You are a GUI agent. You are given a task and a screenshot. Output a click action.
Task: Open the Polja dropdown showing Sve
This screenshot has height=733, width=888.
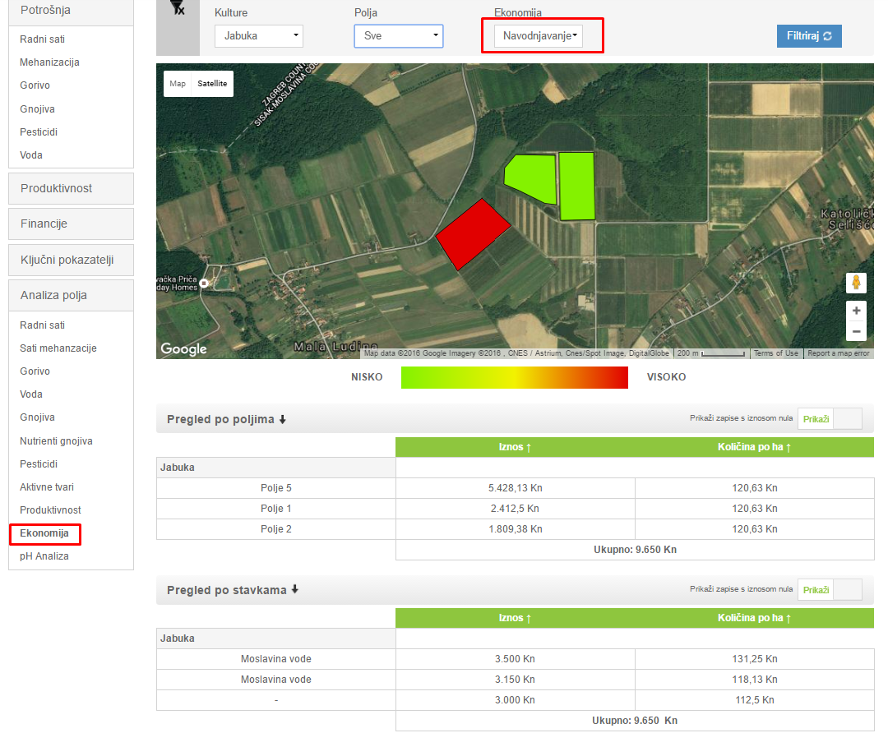(398, 36)
